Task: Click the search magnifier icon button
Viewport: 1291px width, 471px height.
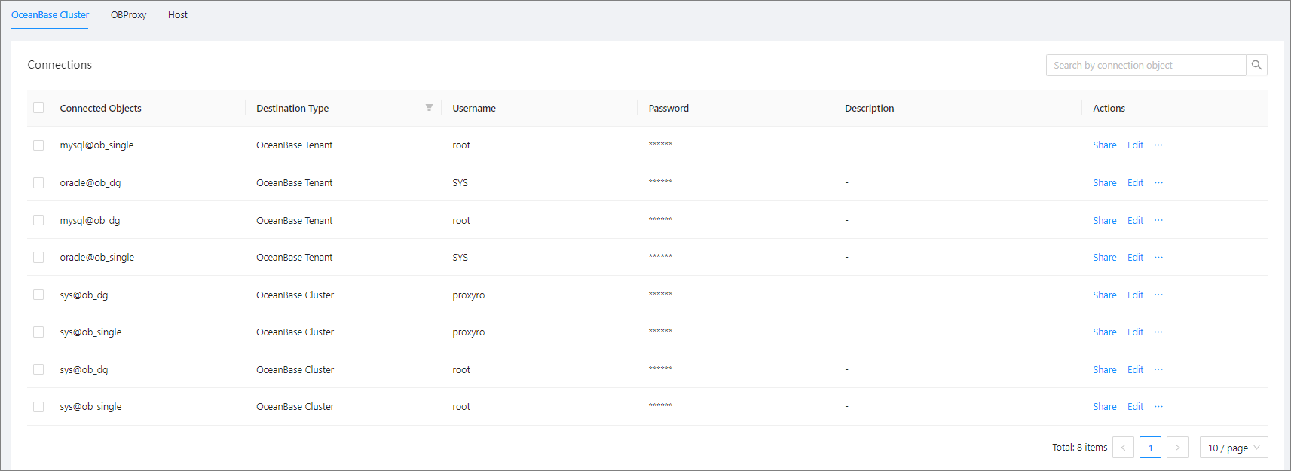Action: click(1256, 66)
